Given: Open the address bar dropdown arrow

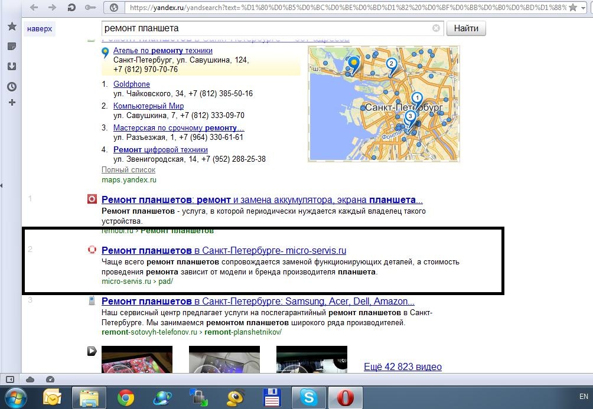Looking at the screenshot, I should (x=583, y=8).
